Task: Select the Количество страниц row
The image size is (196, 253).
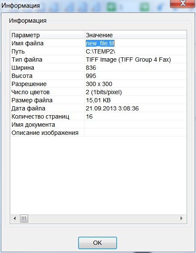Action: (x=98, y=116)
